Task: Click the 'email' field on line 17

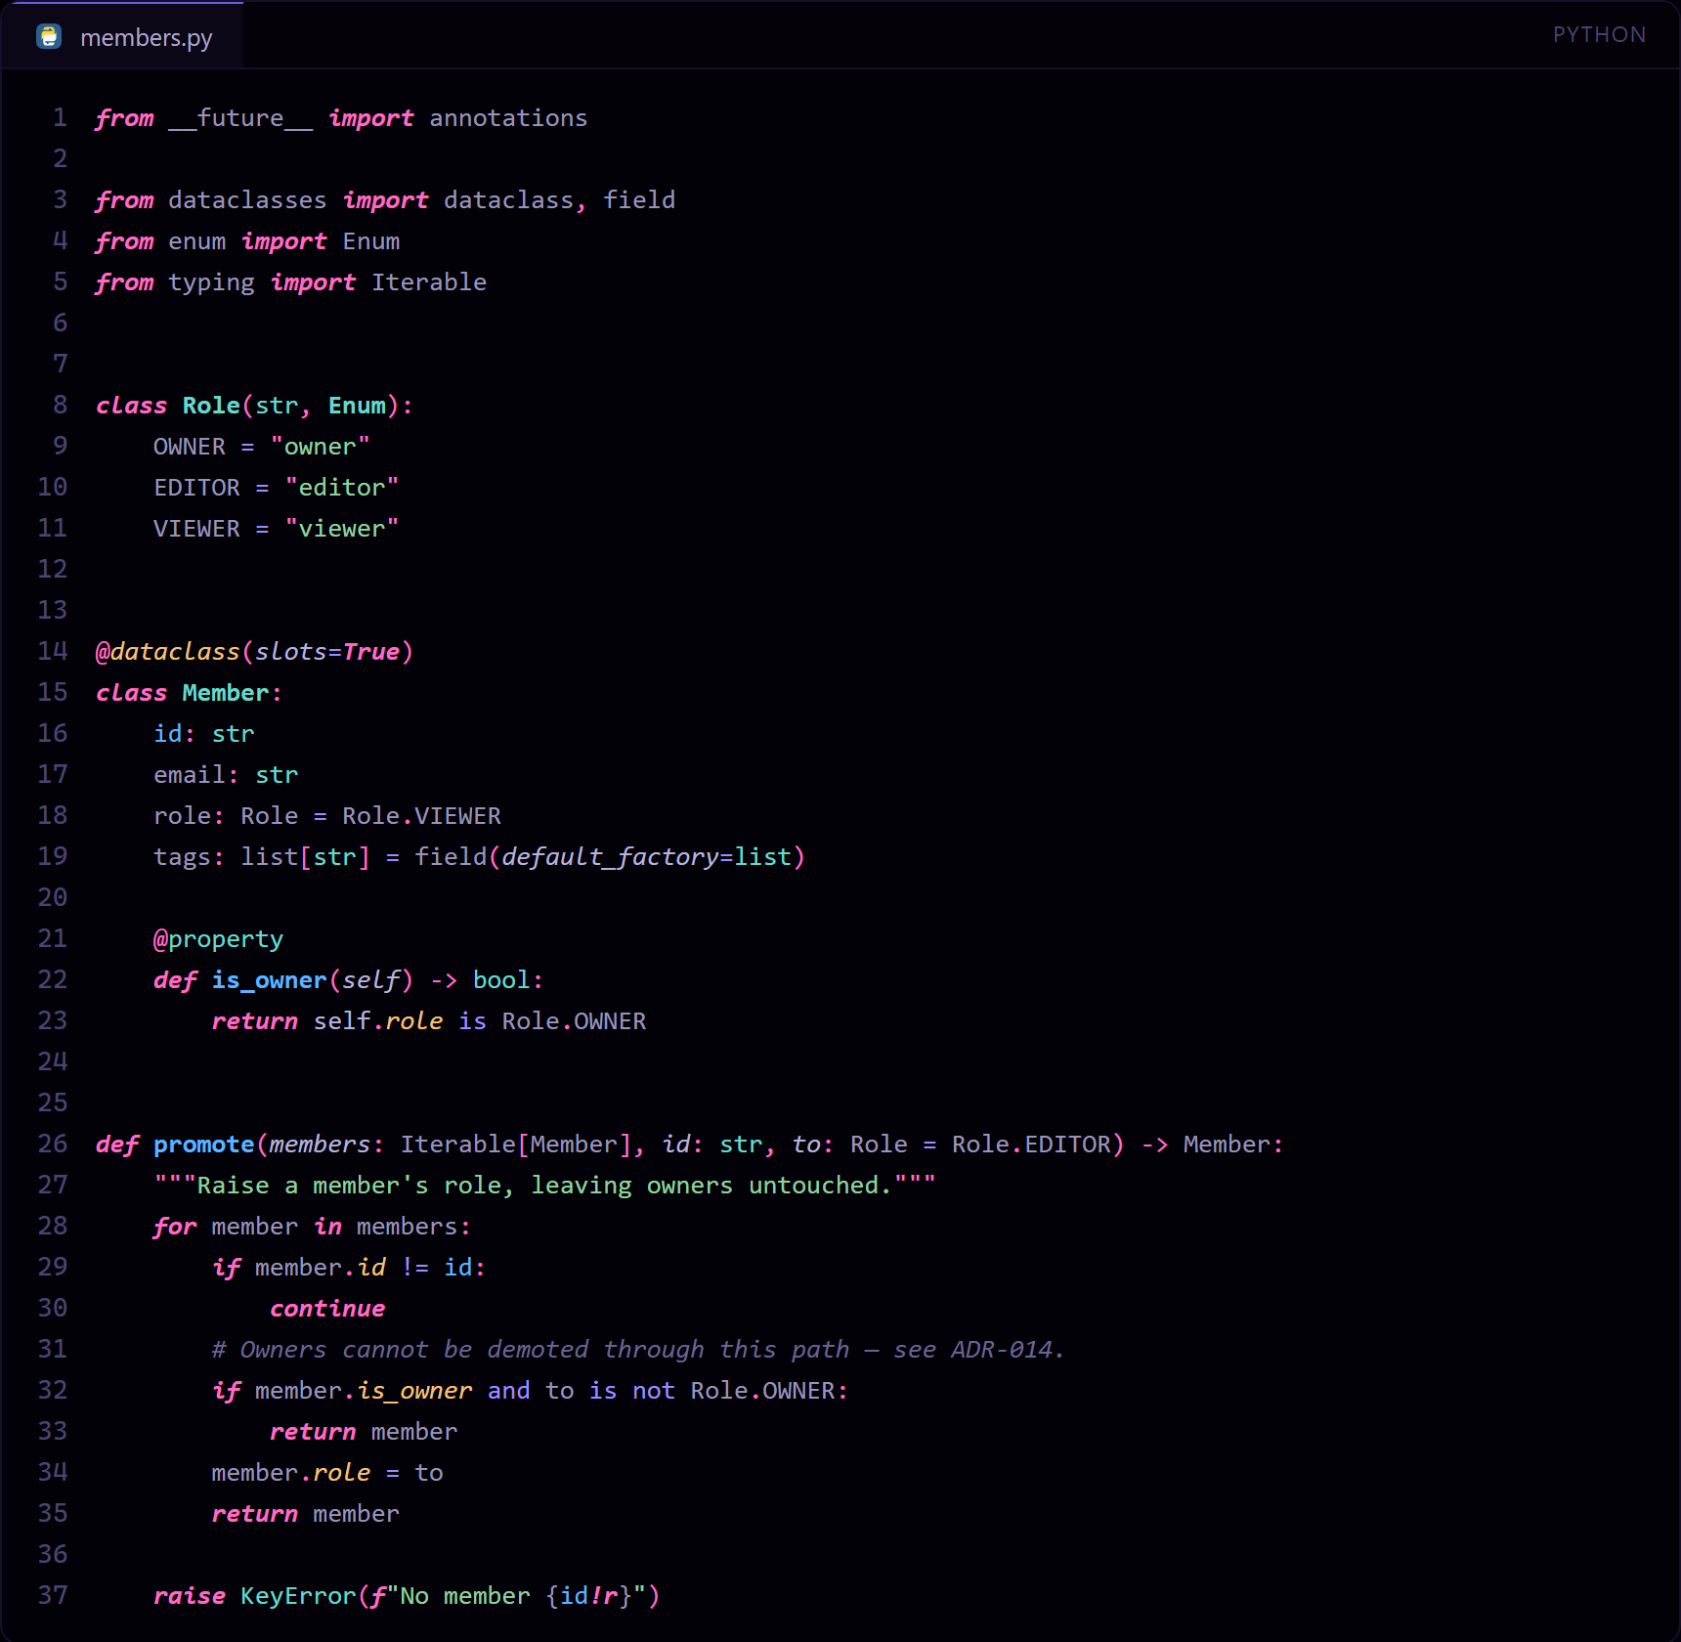Action: [x=190, y=775]
